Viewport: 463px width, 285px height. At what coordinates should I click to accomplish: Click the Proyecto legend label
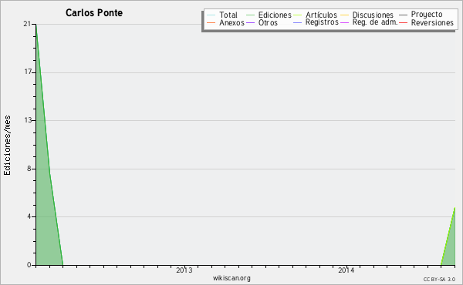click(427, 15)
